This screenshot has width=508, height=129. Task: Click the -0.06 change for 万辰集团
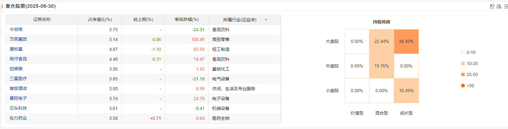point(156,40)
